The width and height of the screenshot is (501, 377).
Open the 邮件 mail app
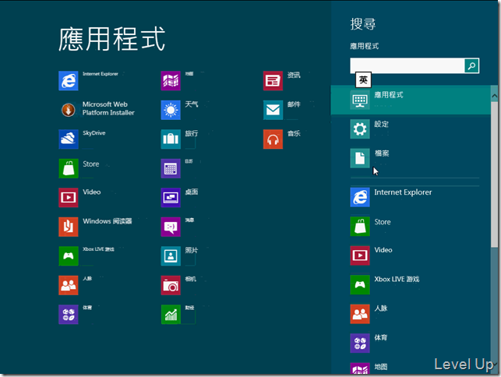pos(273,111)
